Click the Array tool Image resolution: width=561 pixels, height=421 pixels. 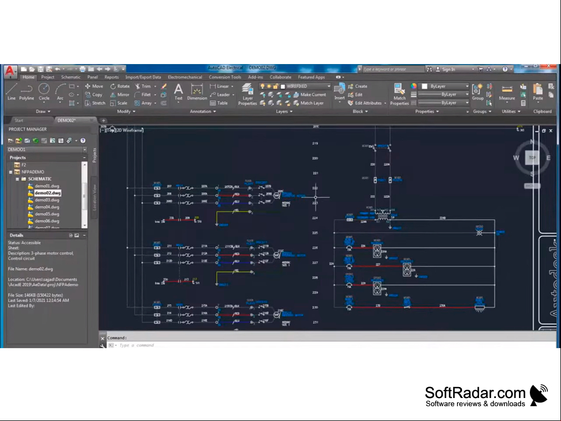coord(143,103)
